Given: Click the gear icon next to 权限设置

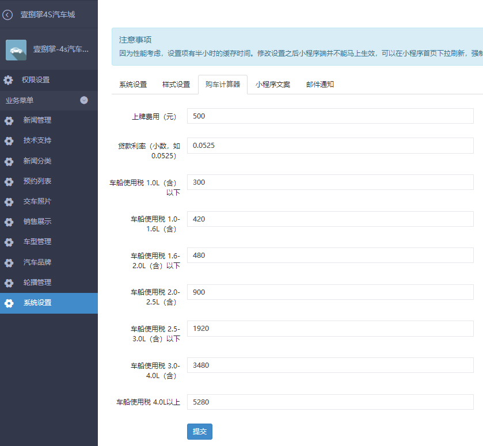Looking at the screenshot, I should coord(8,80).
